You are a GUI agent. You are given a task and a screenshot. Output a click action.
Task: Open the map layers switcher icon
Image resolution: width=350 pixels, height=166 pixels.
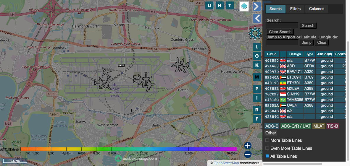(x=244, y=6)
